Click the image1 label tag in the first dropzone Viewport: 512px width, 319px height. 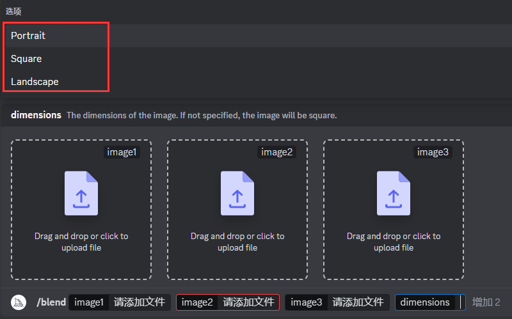[121, 152]
